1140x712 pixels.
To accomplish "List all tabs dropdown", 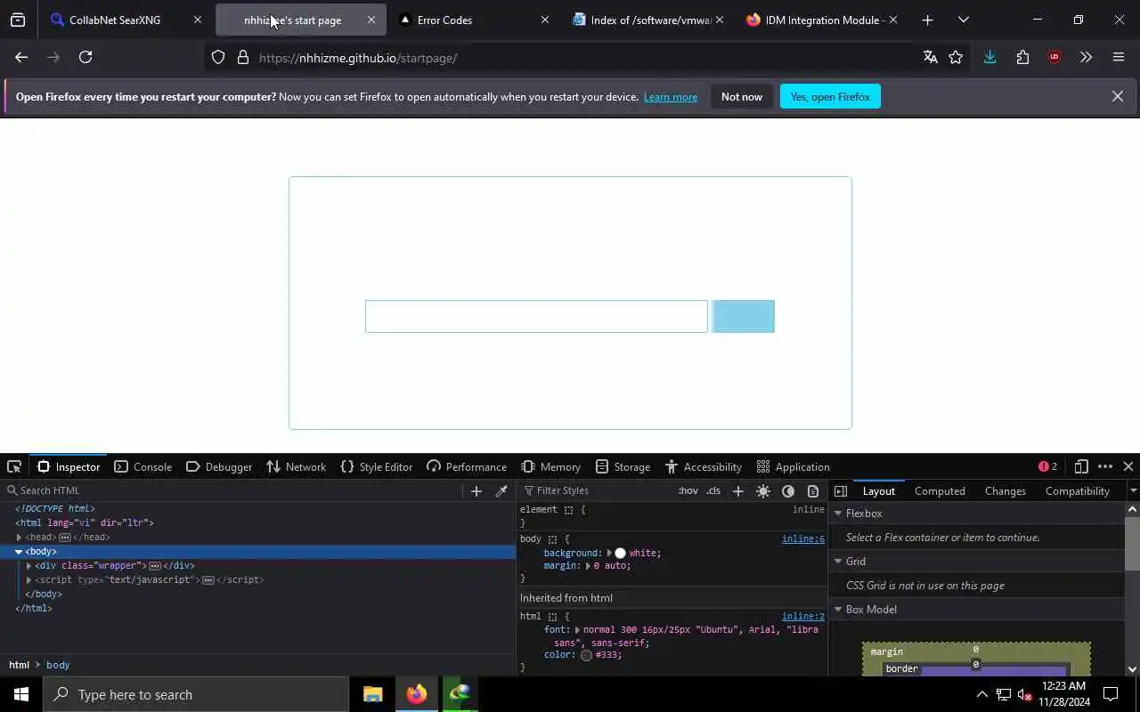I will (963, 20).
